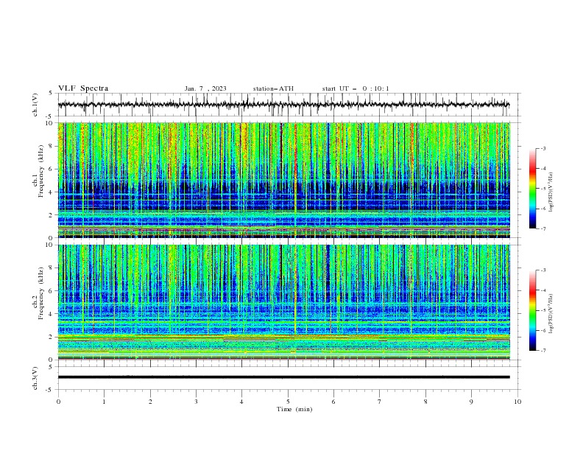Click the ch.2 spectrogram color scale bar
This screenshot has height=451, width=583.
[532, 310]
